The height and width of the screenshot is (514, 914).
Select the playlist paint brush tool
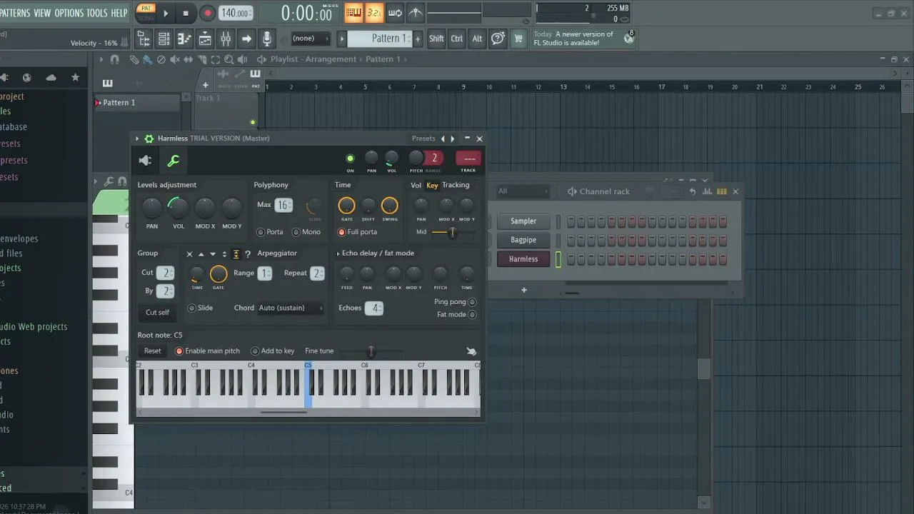coord(147,59)
